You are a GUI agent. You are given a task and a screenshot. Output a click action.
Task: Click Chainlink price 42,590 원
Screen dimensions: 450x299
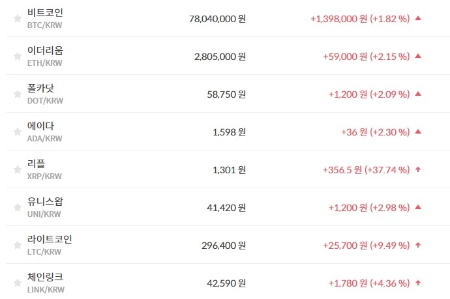[225, 283]
